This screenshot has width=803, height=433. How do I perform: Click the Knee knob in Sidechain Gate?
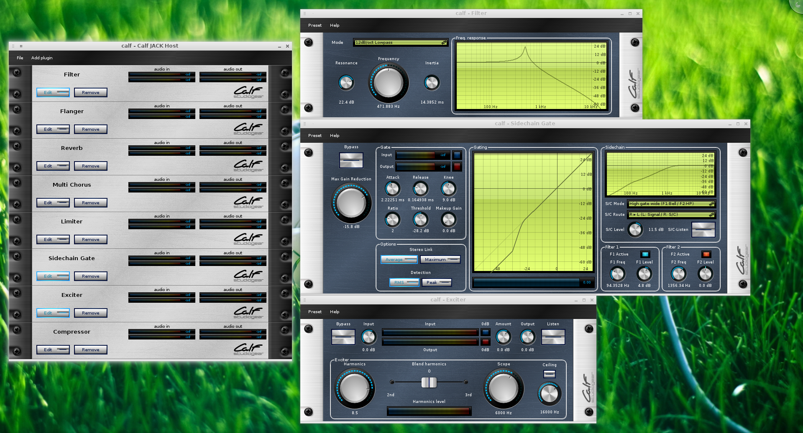[448, 189]
